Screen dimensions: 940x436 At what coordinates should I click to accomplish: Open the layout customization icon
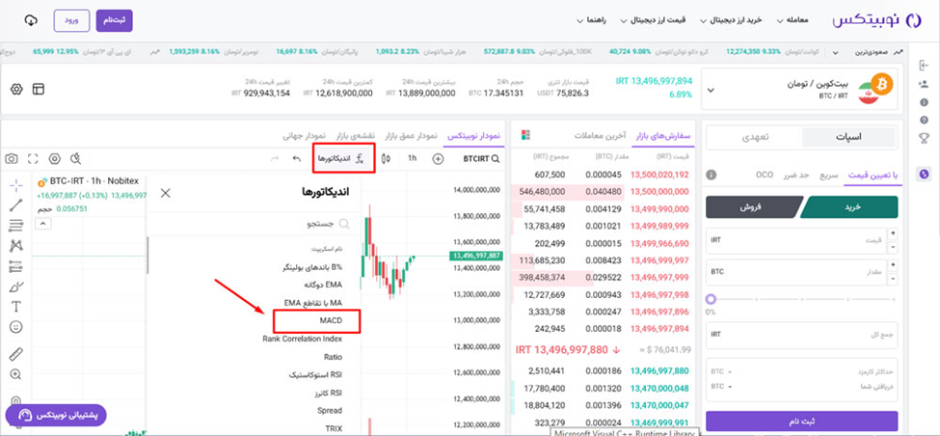pyautogui.click(x=39, y=90)
